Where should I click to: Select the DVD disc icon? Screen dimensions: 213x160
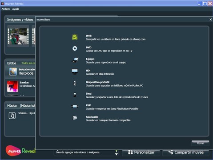pyautogui.click(x=75, y=48)
